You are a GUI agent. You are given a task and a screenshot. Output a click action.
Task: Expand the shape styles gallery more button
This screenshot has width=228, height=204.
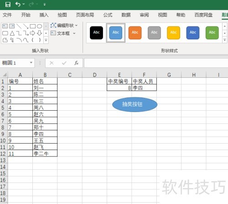(225, 40)
